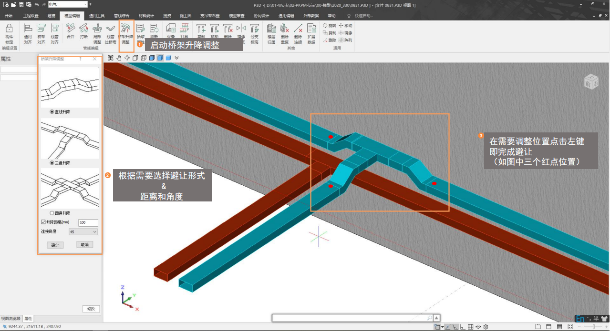This screenshot has width=610, height=331.
Task: Select the 直线升降 radio option
Action: point(52,111)
